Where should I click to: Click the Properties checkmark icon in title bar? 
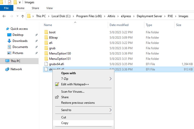(10, 2)
